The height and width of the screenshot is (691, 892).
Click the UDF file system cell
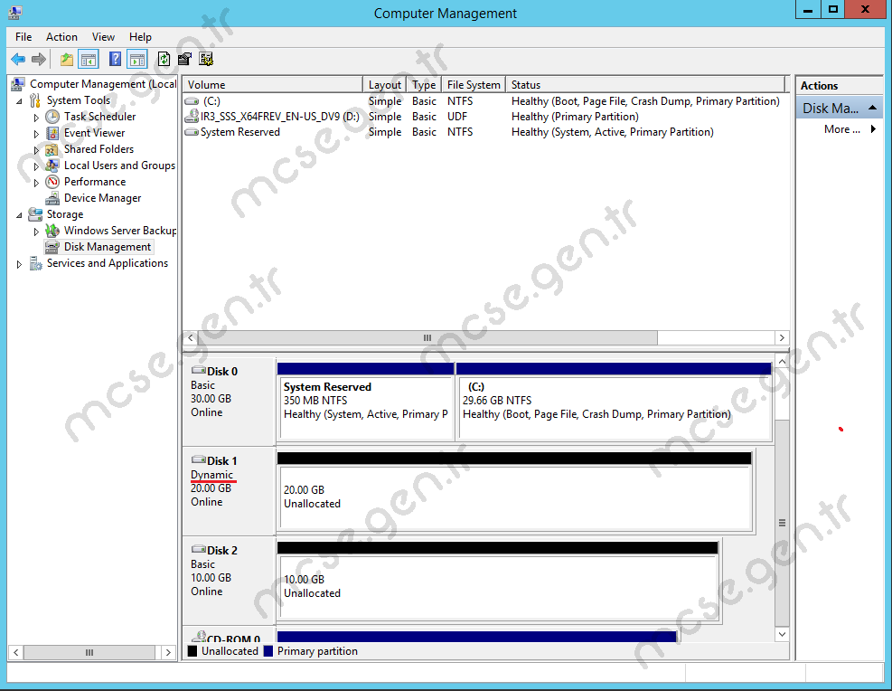point(456,117)
